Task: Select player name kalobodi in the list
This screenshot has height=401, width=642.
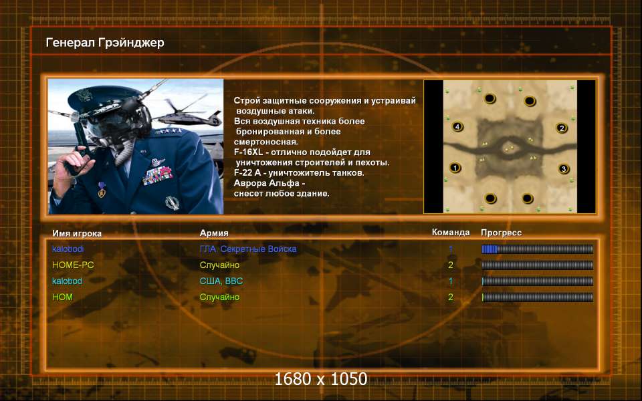Action: click(68, 249)
